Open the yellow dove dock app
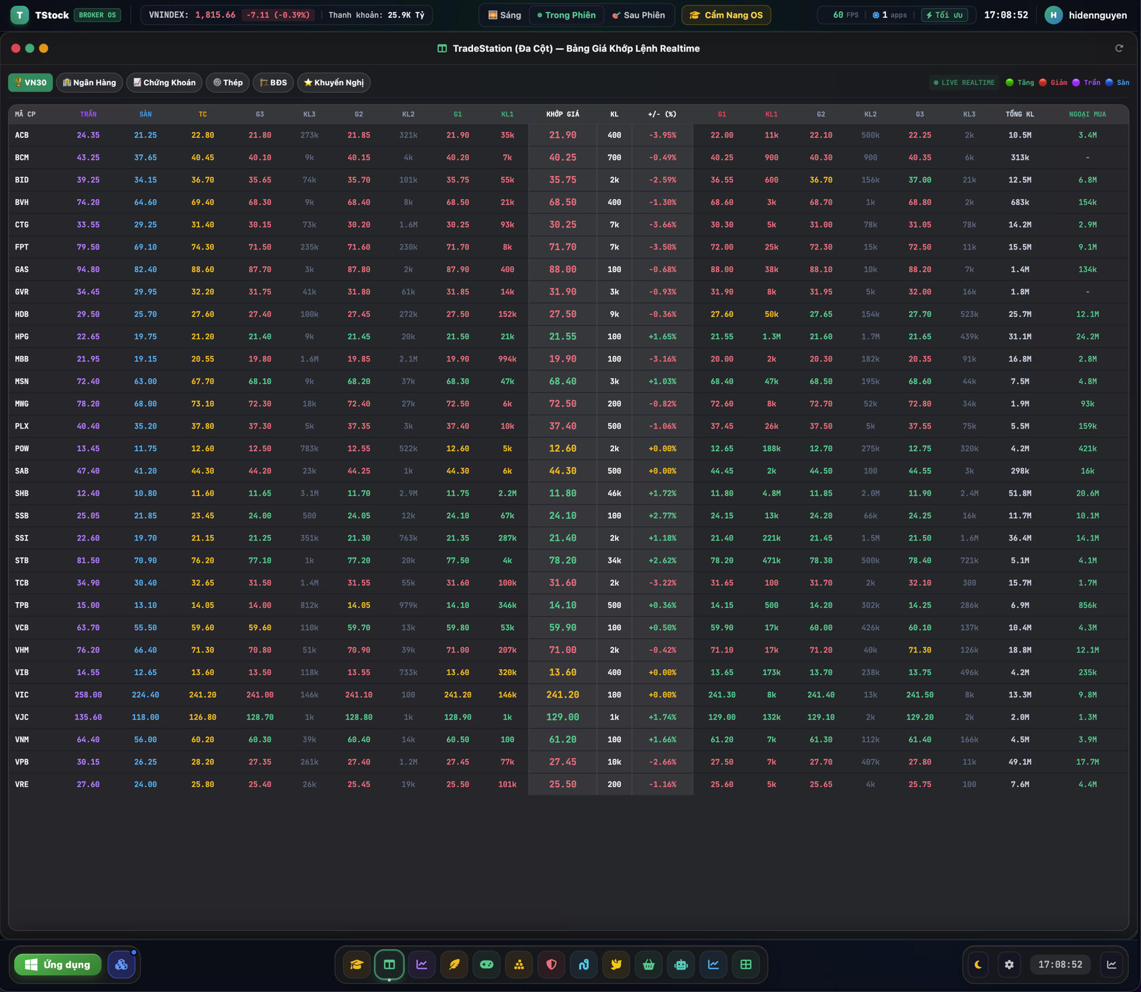The width and height of the screenshot is (1141, 992). pos(616,965)
